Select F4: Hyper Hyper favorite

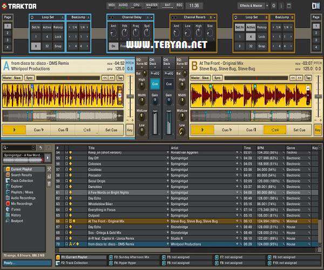pyautogui.click(x=134, y=263)
